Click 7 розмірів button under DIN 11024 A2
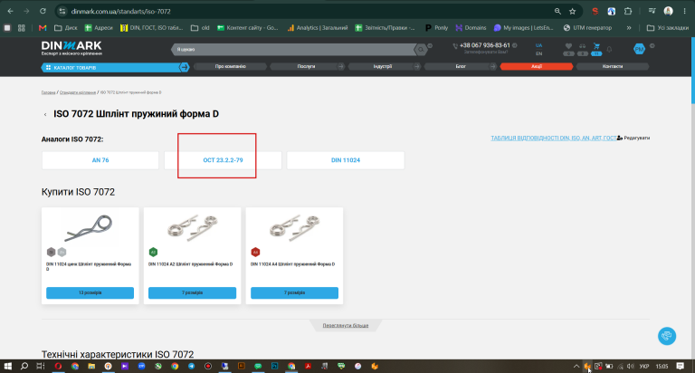 click(192, 292)
